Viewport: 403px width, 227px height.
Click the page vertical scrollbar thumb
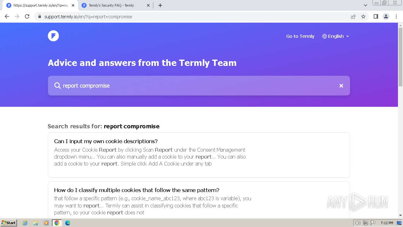click(400, 57)
